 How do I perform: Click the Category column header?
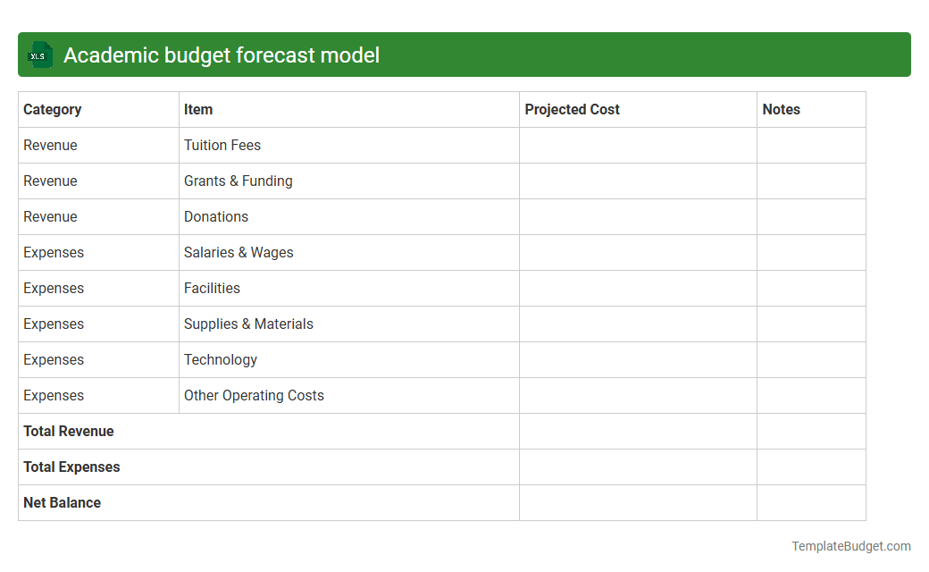coord(53,109)
